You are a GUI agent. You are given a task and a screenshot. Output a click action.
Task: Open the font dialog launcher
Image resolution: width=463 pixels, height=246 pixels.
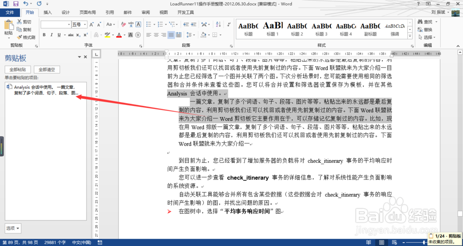coord(141,46)
